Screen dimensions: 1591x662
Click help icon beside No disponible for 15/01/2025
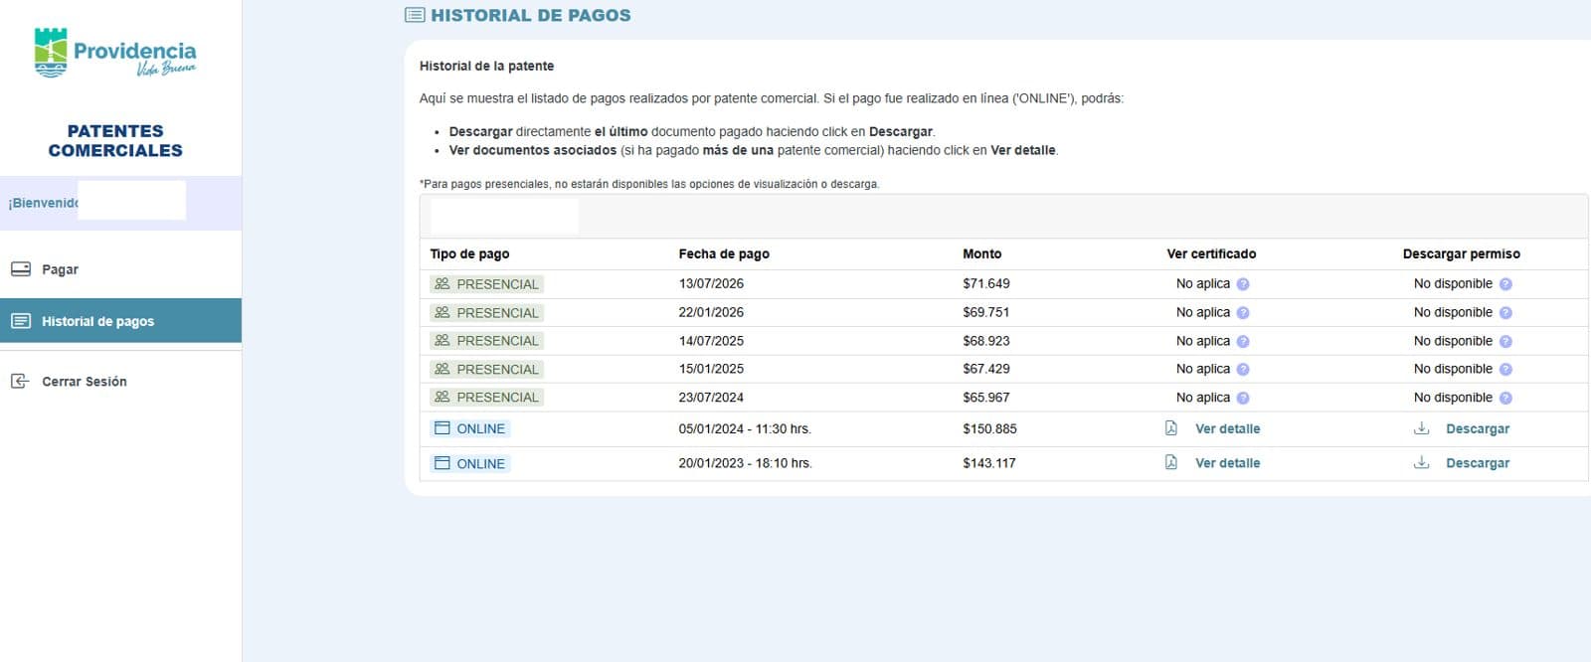point(1505,370)
